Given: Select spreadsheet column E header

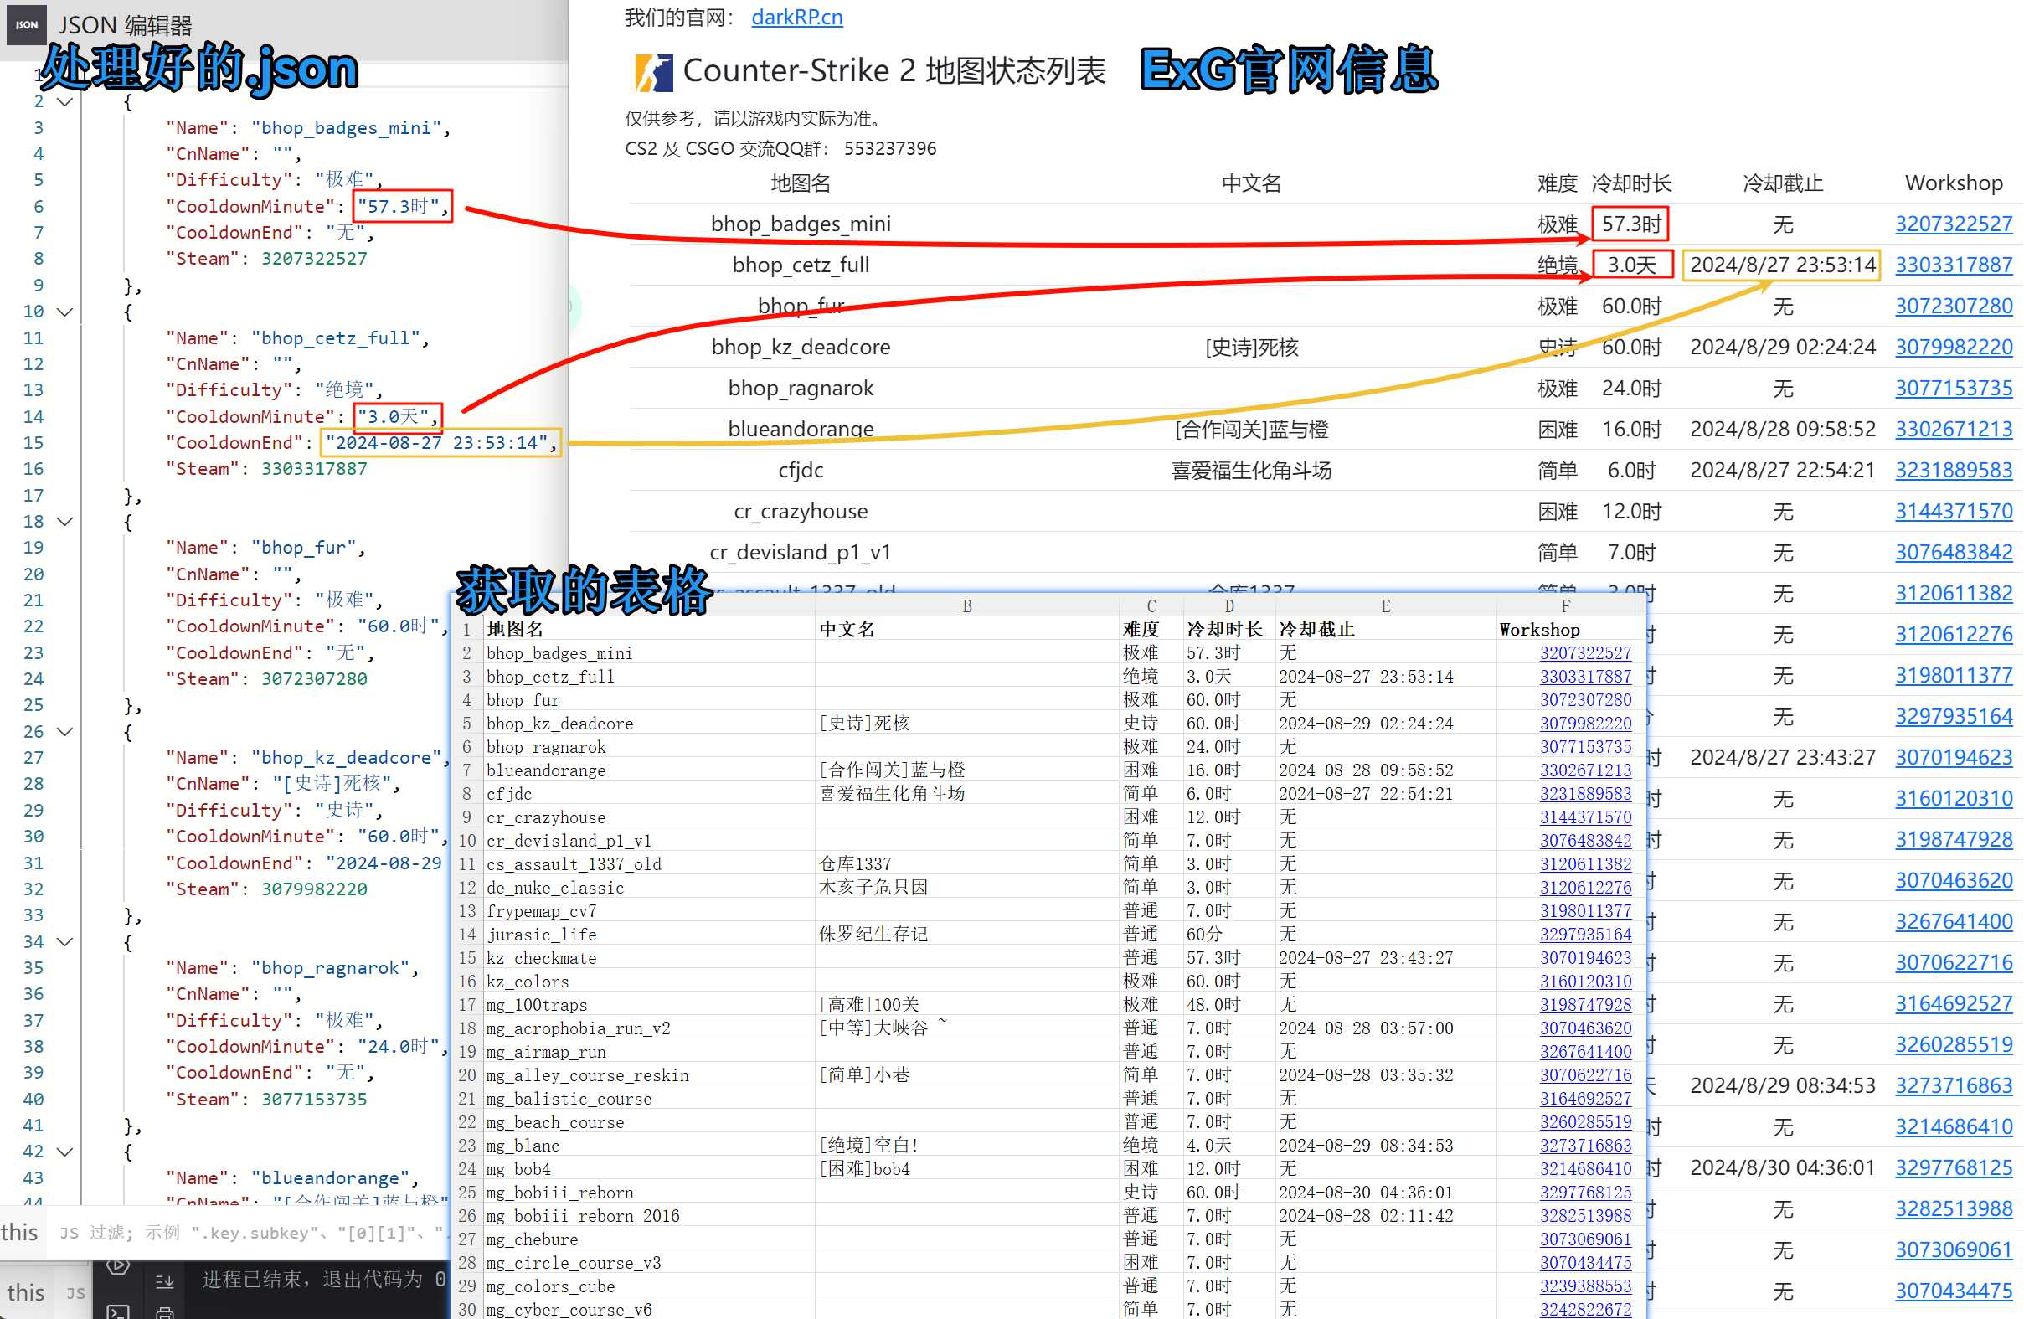Looking at the screenshot, I should coord(1385,606).
